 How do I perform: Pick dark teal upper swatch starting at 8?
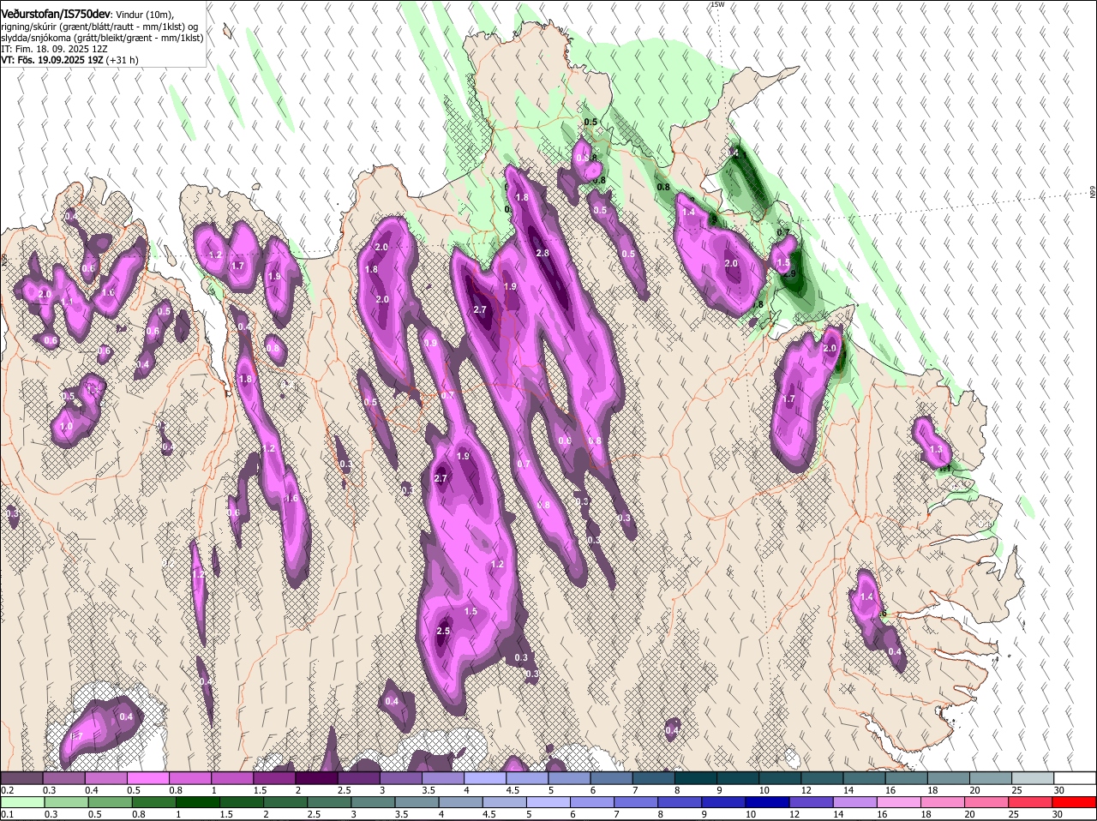[x=697, y=778]
